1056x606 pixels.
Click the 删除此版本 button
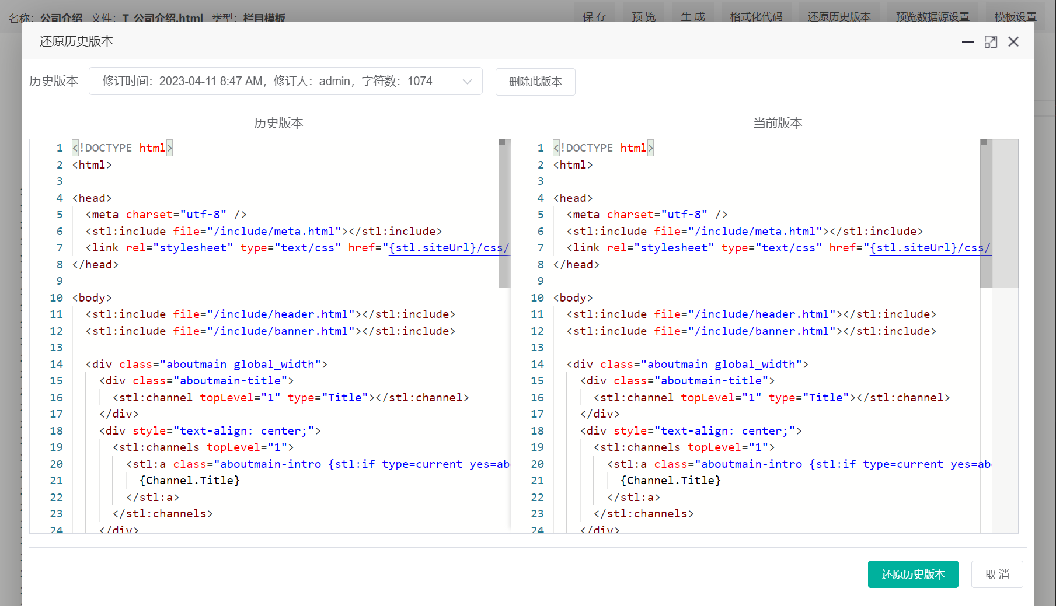(x=535, y=82)
